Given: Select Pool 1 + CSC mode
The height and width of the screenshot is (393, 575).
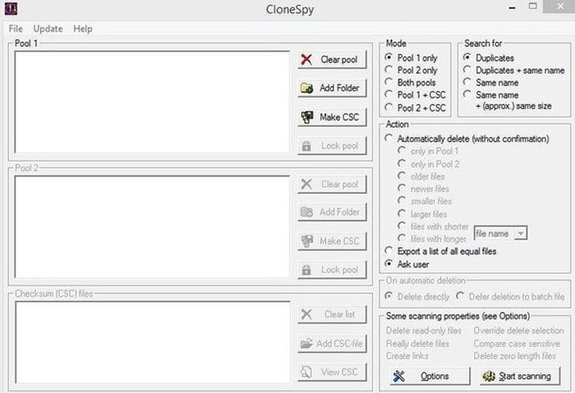Looking at the screenshot, I should pos(389,95).
